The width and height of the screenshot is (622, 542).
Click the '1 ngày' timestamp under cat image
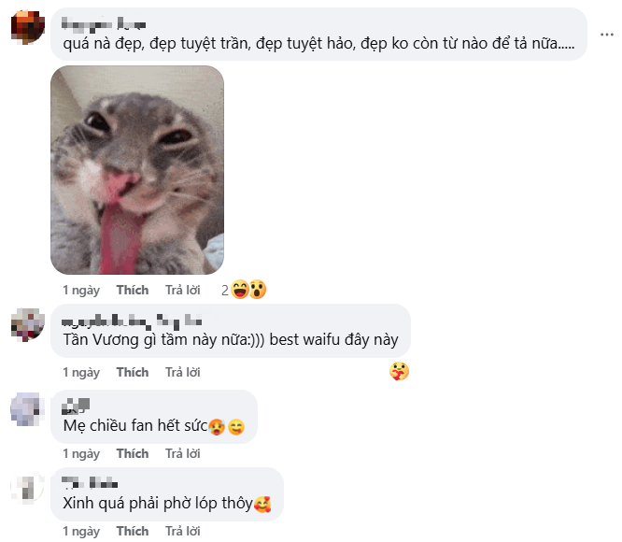[x=81, y=290]
